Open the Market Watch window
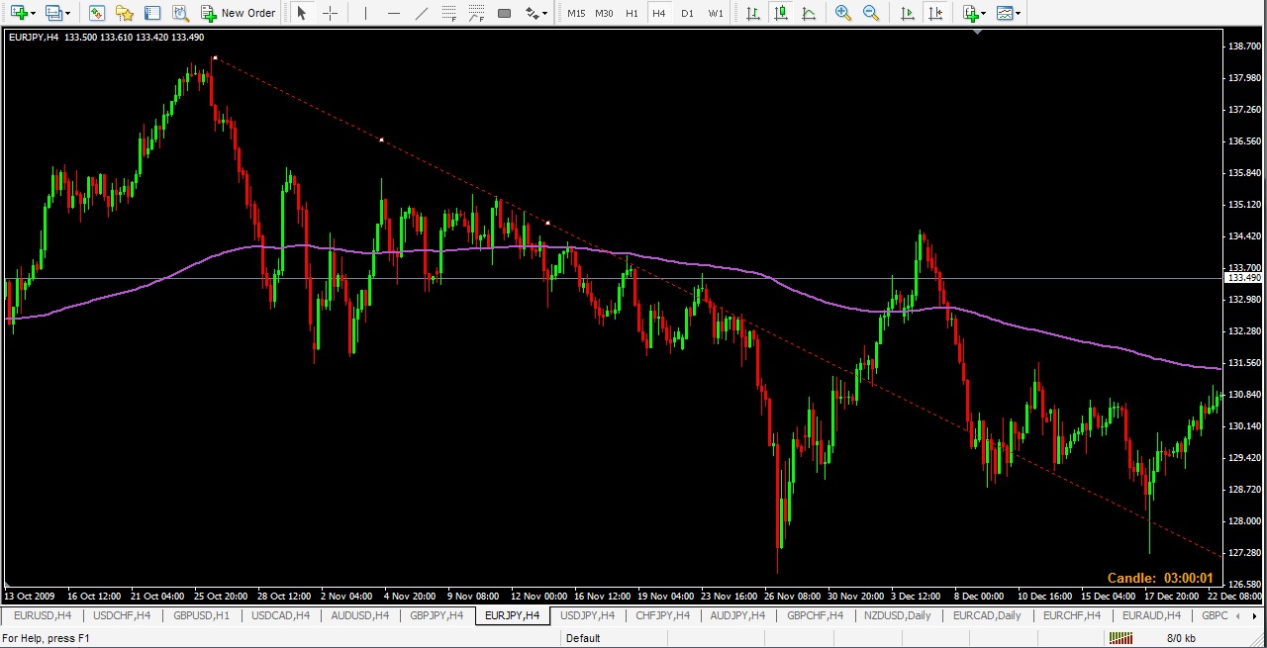This screenshot has height=648, width=1267. pyautogui.click(x=97, y=13)
